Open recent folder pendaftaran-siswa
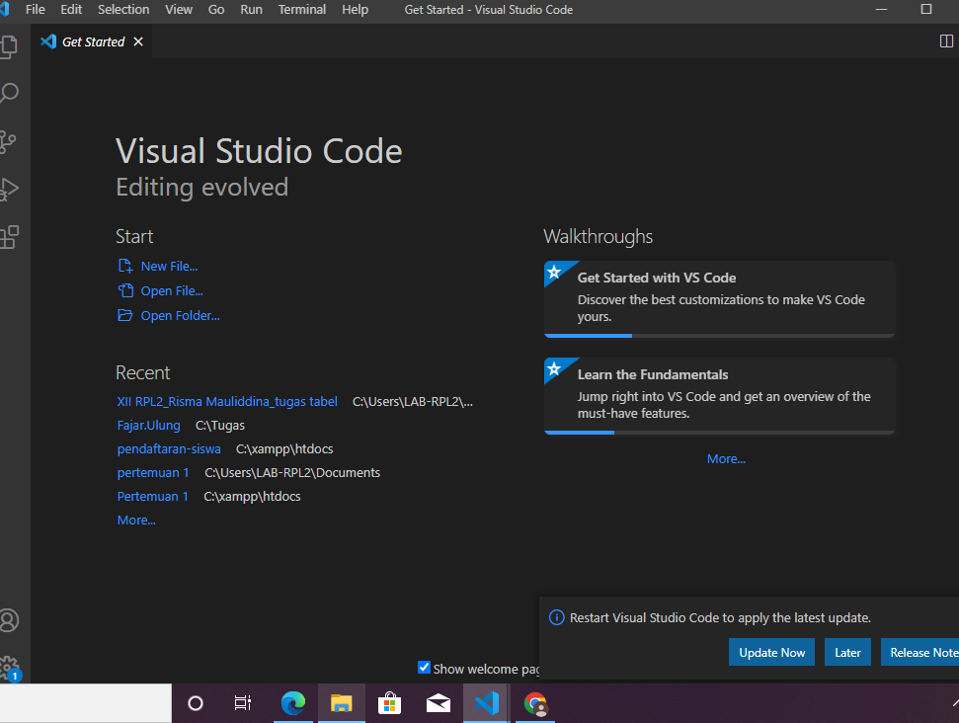959x723 pixels. 169,449
